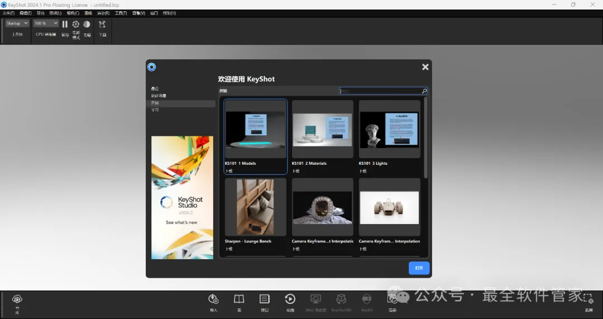Click the Import (导入) icon
Screen dimensions: 603x319
click(x=213, y=299)
